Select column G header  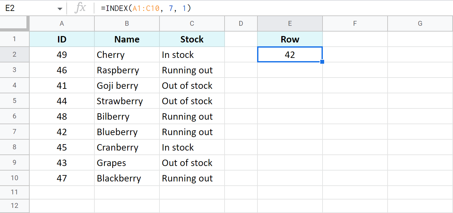tap(420, 23)
